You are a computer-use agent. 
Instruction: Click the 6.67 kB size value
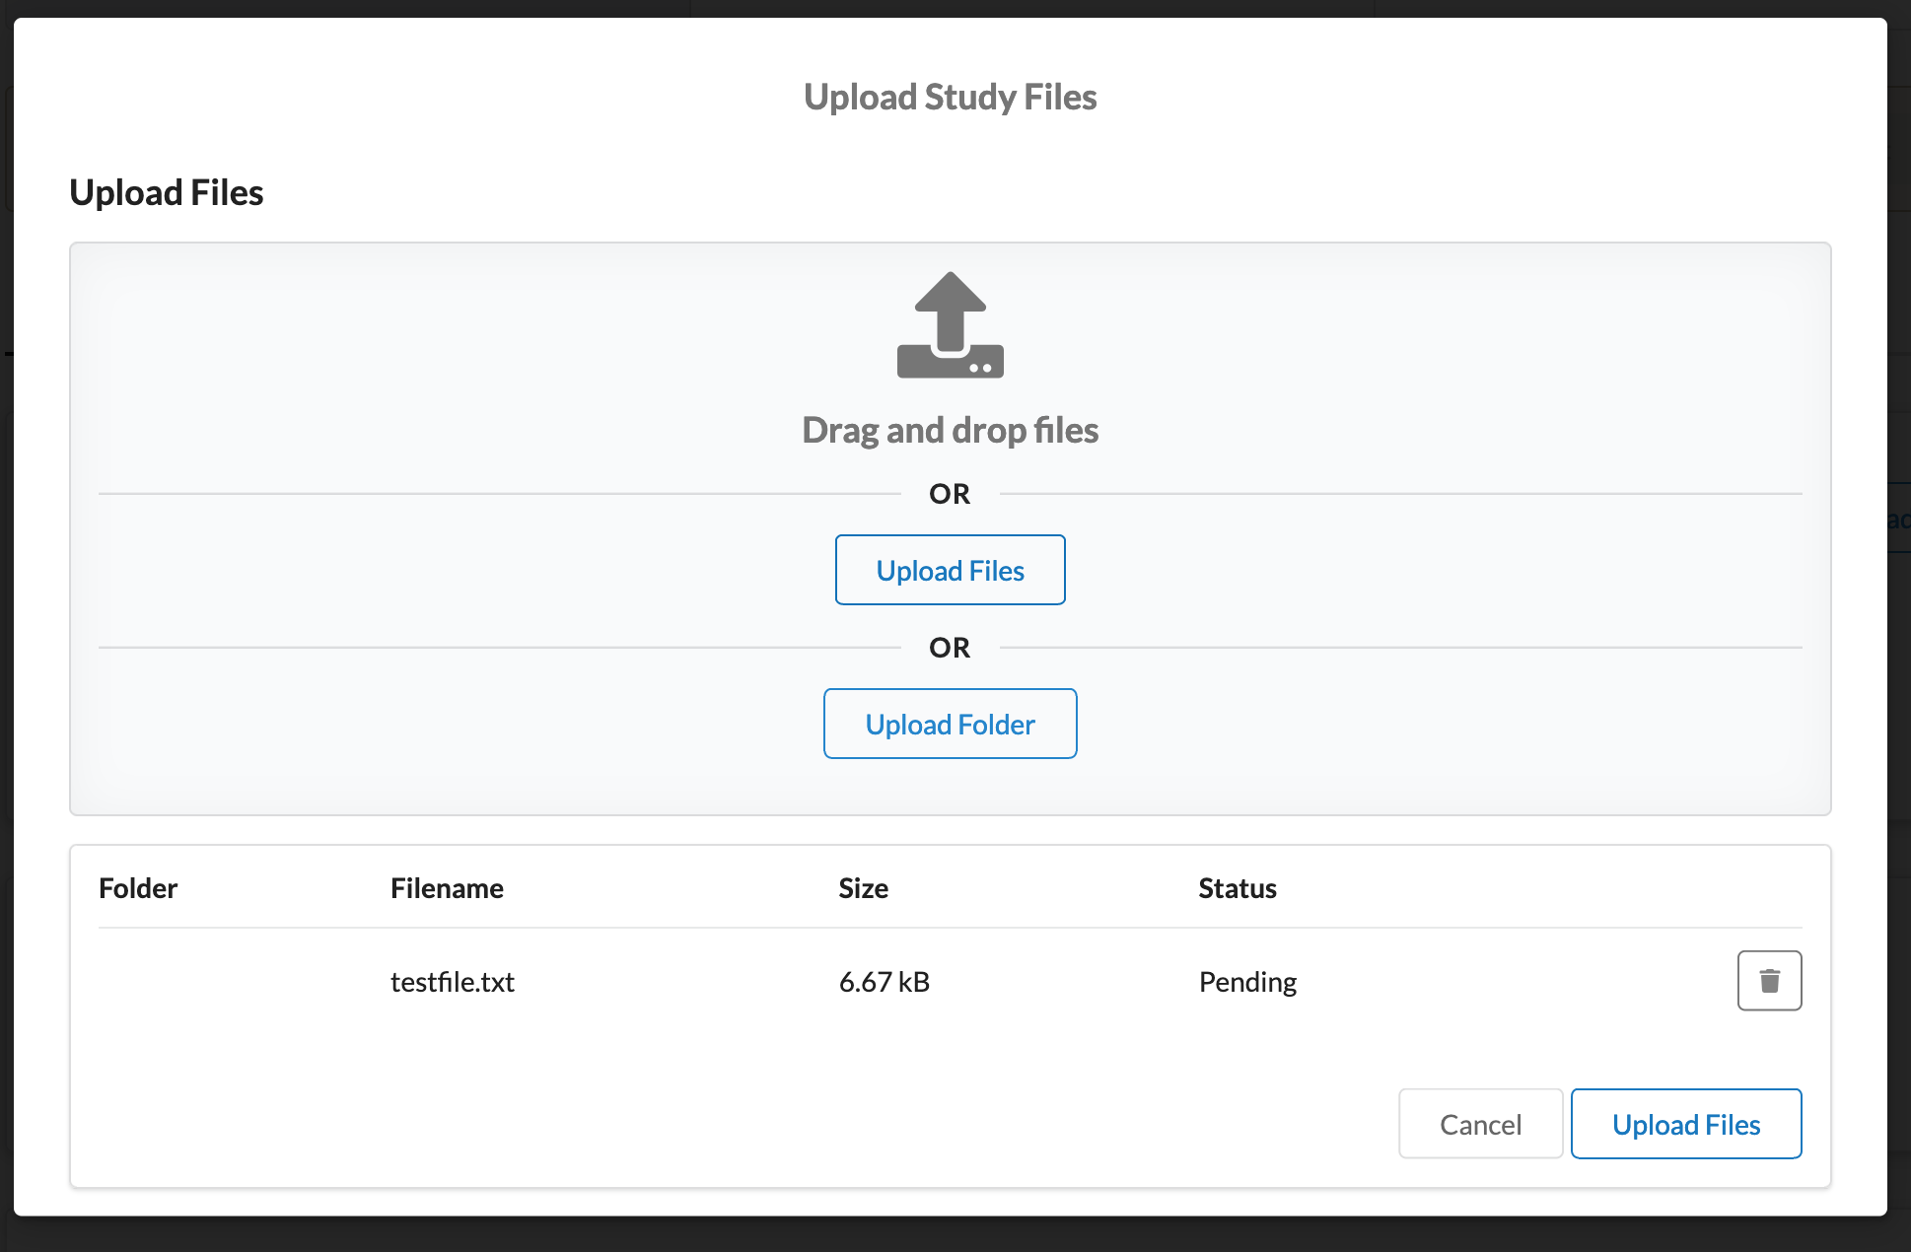885,982
